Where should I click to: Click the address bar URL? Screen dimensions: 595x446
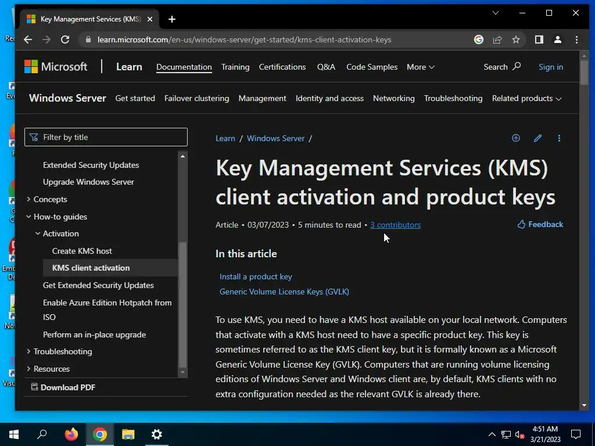[x=244, y=39]
